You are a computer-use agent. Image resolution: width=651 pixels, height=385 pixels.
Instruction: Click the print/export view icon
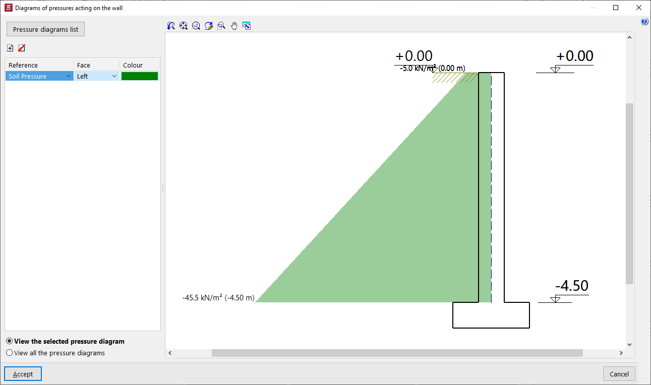247,26
